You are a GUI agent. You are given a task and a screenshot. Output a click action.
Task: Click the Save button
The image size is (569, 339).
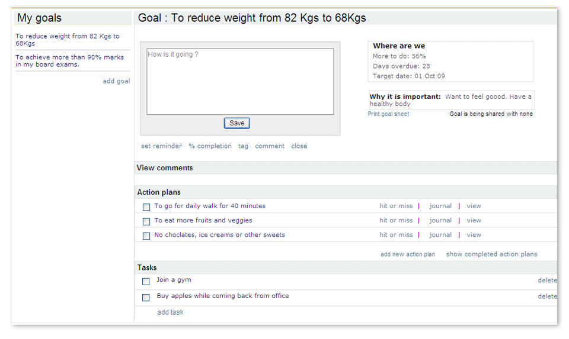236,123
